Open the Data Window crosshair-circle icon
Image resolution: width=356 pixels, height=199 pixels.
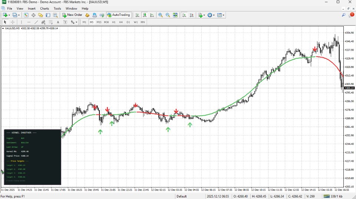[33, 15]
